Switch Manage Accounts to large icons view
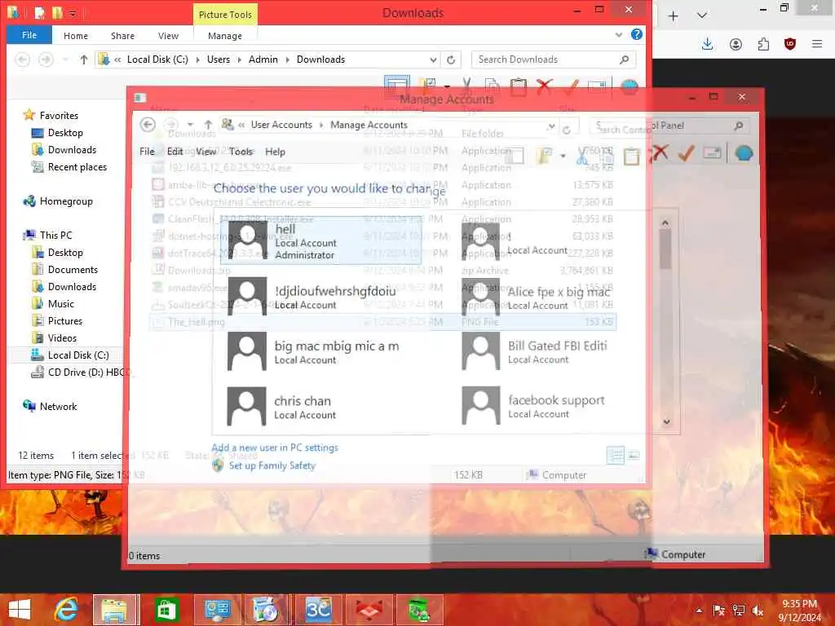 633,455
